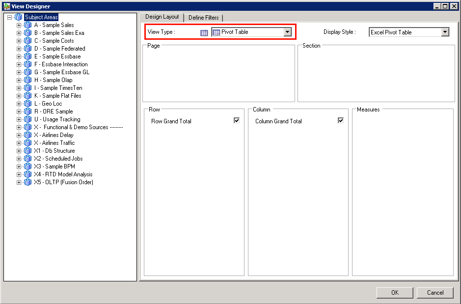461x304 pixels.
Task: Uncheck the Column Grand Total checkbox
Action: (x=341, y=120)
